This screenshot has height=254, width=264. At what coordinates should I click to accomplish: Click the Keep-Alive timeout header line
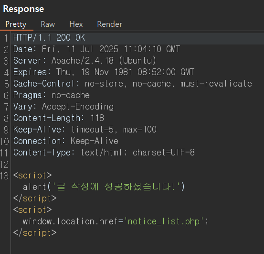[x=85, y=130]
